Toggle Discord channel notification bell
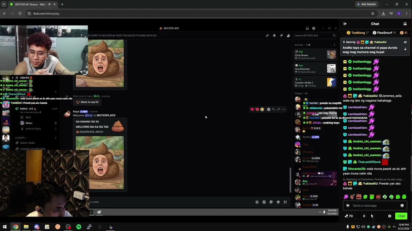 pos(274,36)
